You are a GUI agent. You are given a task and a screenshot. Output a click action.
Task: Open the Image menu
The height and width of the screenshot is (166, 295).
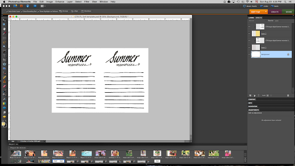(49, 2)
